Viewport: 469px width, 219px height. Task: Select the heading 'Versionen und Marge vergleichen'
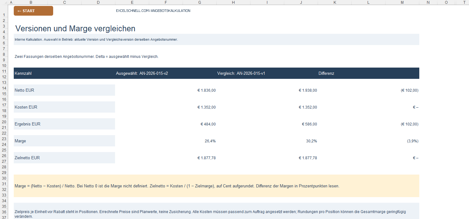75,28
